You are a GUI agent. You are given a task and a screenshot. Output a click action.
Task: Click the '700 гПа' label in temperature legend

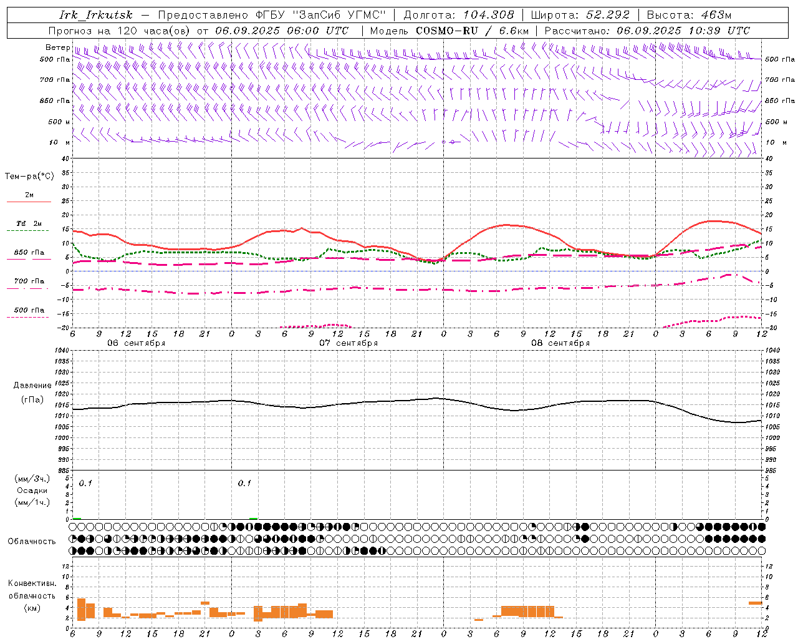pos(29,281)
